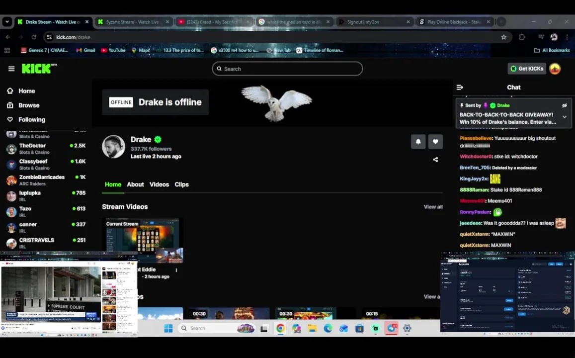The height and width of the screenshot is (358, 575).
Task: Open the Windows Start menu
Action: pyautogui.click(x=168, y=328)
